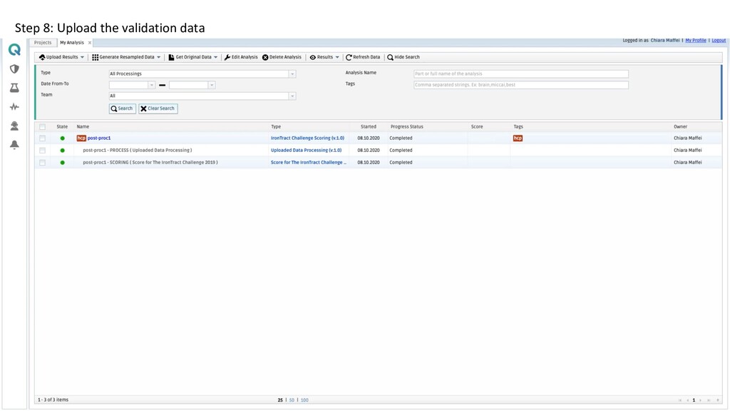Open Upload Results toolbar menu

point(61,57)
